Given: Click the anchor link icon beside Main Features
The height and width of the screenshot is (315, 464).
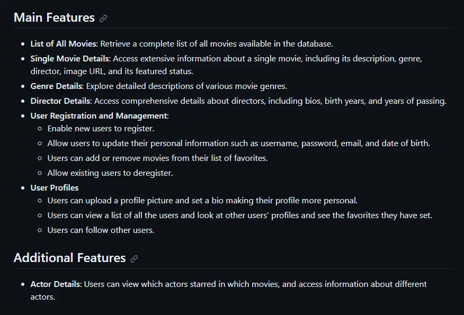Looking at the screenshot, I should [x=103, y=19].
